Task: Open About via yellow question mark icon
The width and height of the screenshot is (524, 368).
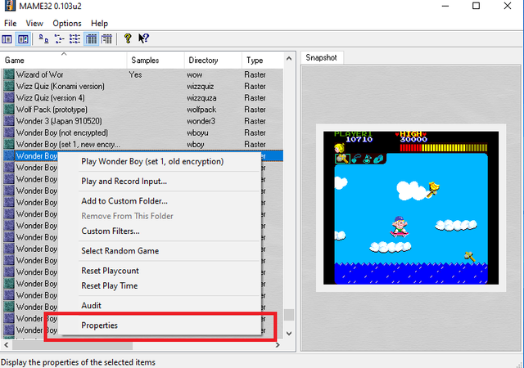Action: pos(128,38)
